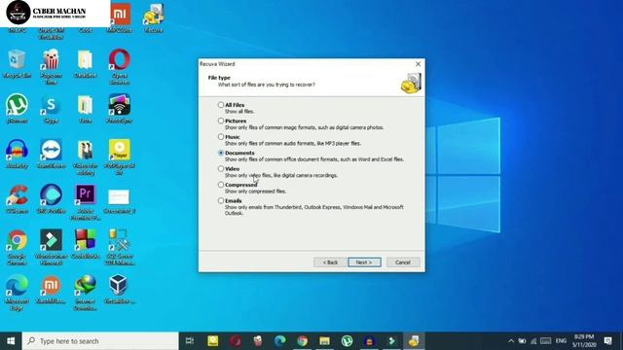Choose the Pictures file type option
Screen dimensions: 623x350
point(221,121)
